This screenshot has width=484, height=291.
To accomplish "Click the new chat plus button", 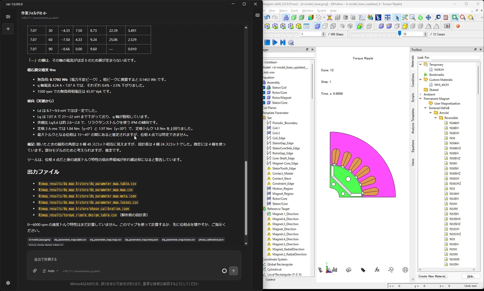I will click(x=8, y=29).
